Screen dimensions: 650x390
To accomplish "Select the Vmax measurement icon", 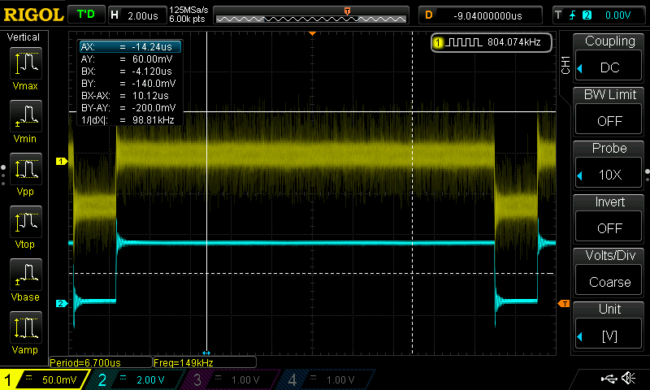I will (x=25, y=63).
